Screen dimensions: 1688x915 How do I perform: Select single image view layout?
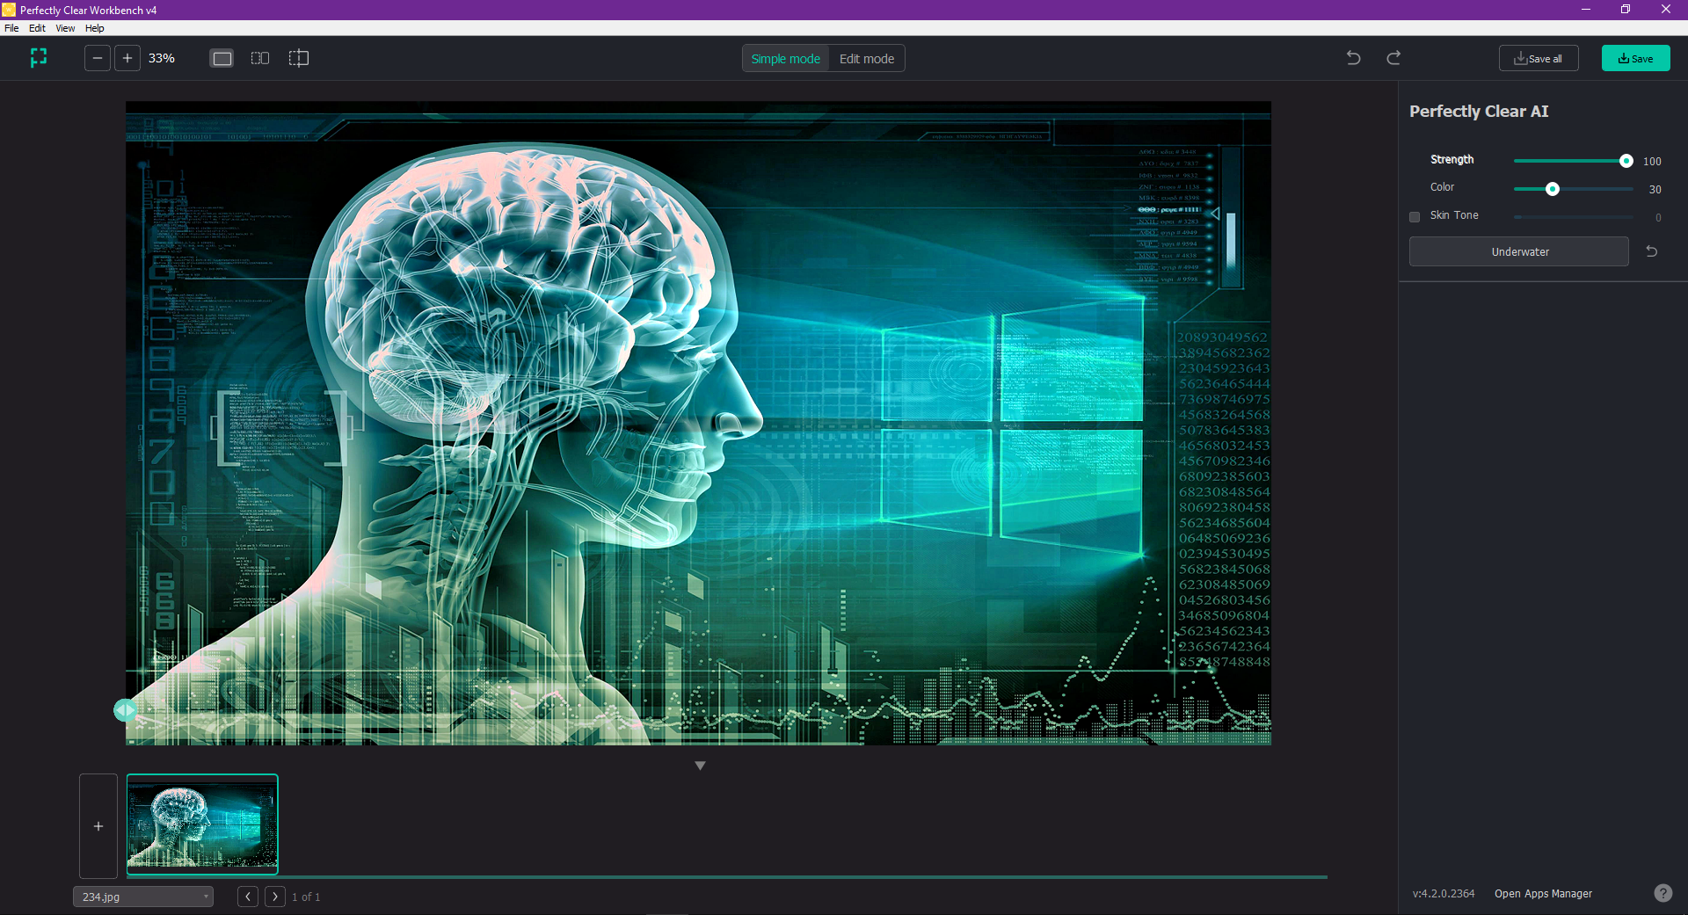pyautogui.click(x=222, y=59)
